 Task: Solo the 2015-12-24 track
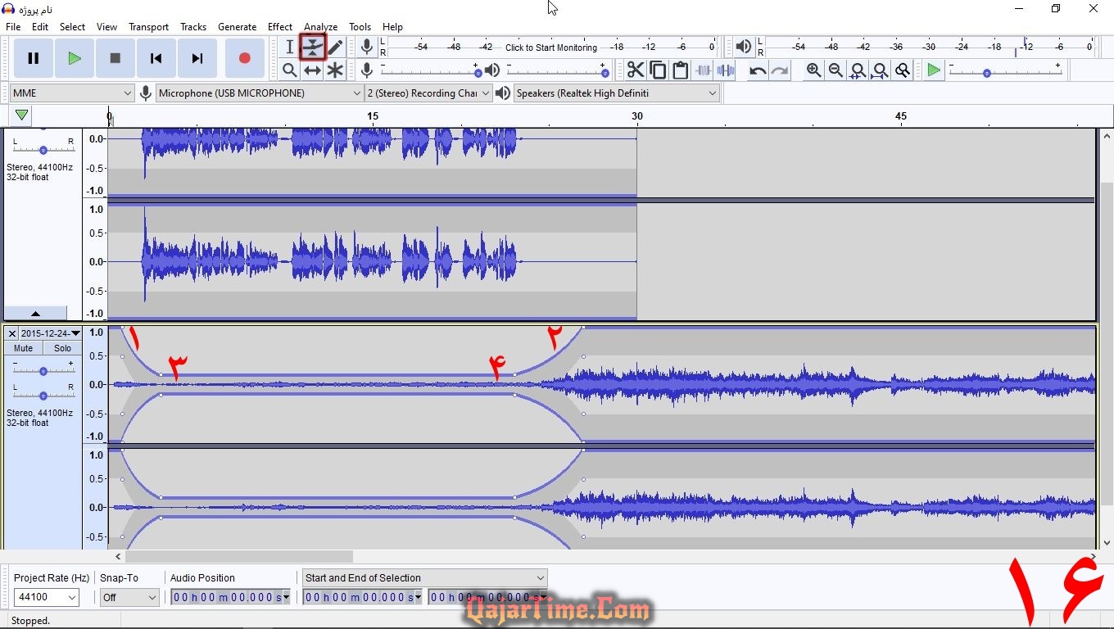(62, 348)
